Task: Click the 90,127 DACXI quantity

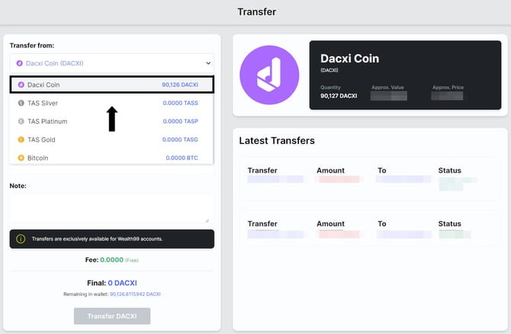Action: 339,96
